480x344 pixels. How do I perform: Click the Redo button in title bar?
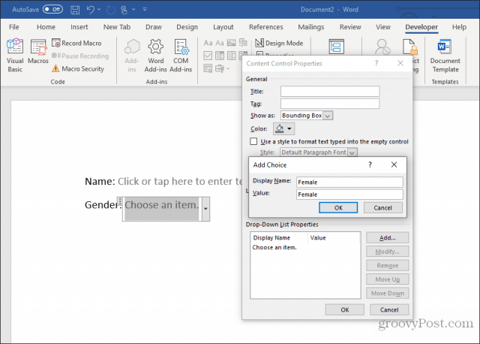tap(110, 10)
